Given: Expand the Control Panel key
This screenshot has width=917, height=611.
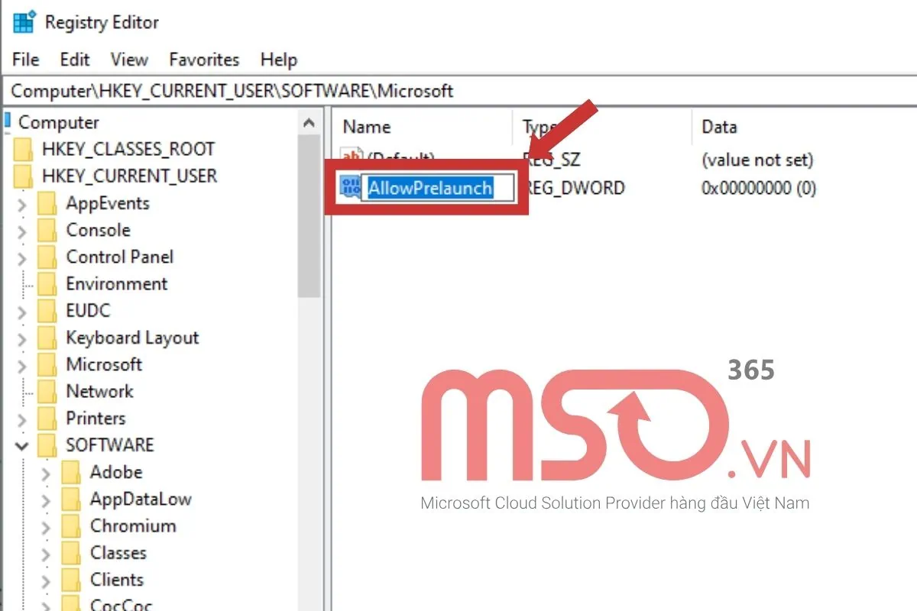Looking at the screenshot, I should tap(22, 257).
